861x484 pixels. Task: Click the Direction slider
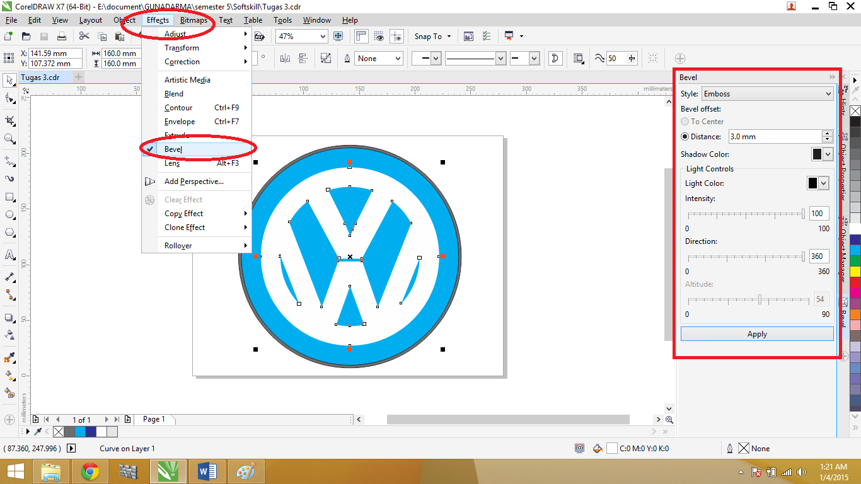pyautogui.click(x=746, y=257)
